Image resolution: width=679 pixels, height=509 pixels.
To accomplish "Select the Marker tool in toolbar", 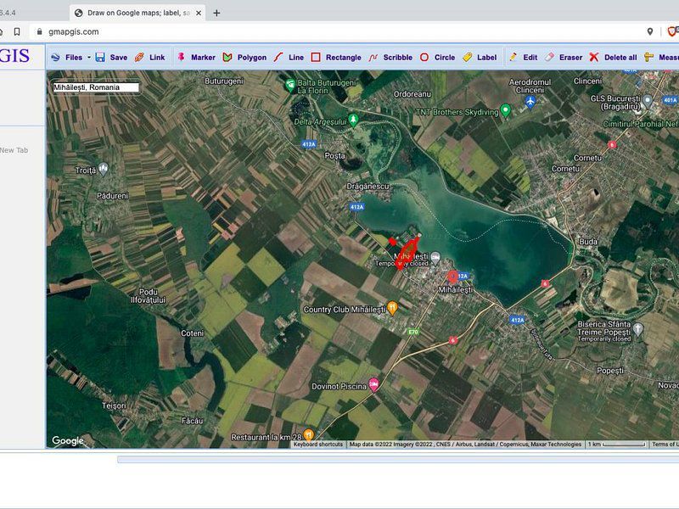I will click(x=194, y=58).
